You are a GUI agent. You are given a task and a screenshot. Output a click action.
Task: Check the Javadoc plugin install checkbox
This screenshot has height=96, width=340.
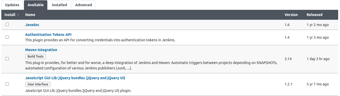7,25
